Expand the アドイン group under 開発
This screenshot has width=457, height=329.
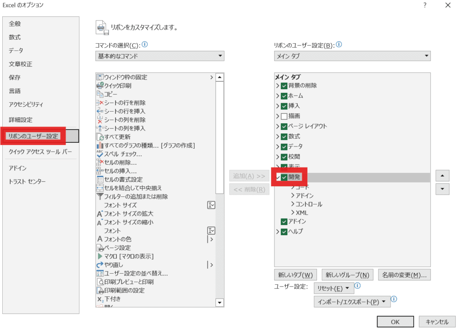(293, 196)
